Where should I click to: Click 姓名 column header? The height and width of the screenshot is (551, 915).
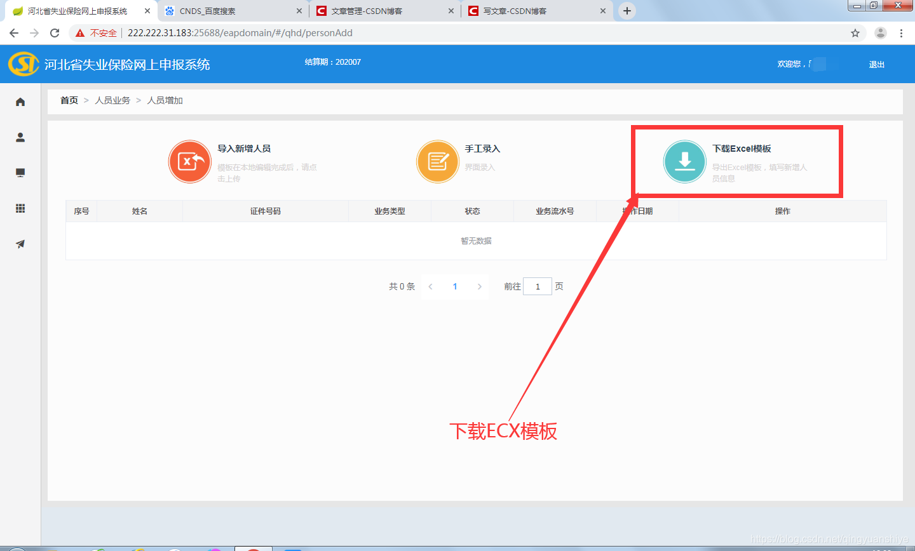tap(140, 211)
